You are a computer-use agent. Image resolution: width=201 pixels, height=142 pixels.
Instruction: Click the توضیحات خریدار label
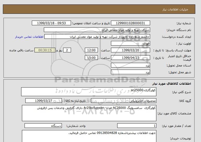pyautogui.click(x=181, y=139)
